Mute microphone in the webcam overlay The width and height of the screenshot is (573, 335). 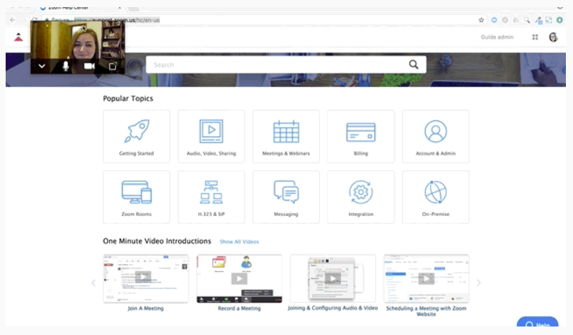tap(66, 66)
